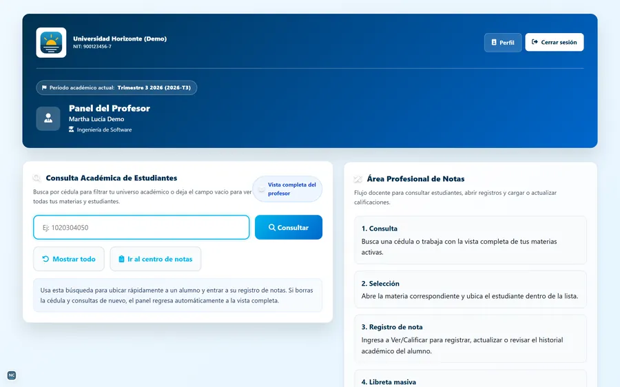Click the Ingeniería de Software program label

(x=105, y=129)
